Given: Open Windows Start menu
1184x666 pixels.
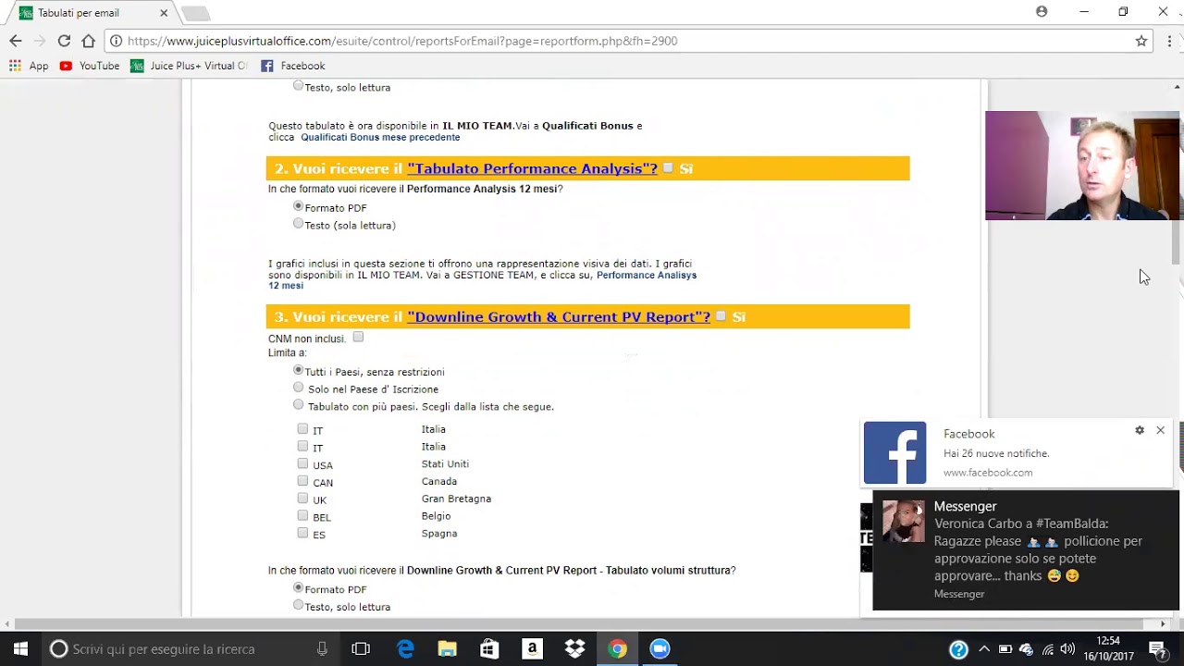Looking at the screenshot, I should 20,648.
